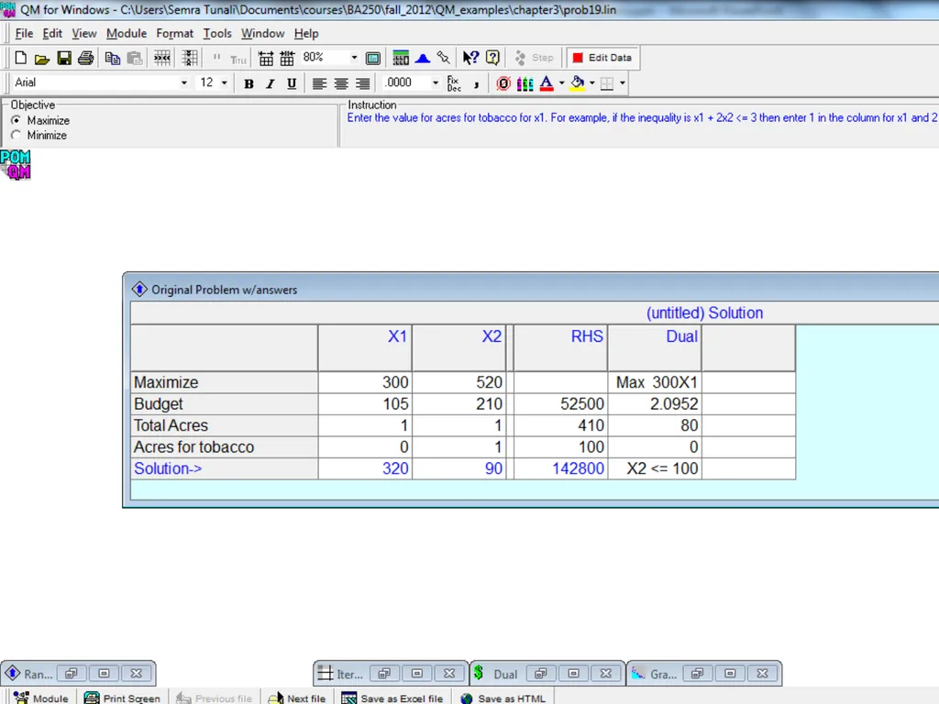Open the Edit menu
The image size is (939, 704).
pos(52,34)
